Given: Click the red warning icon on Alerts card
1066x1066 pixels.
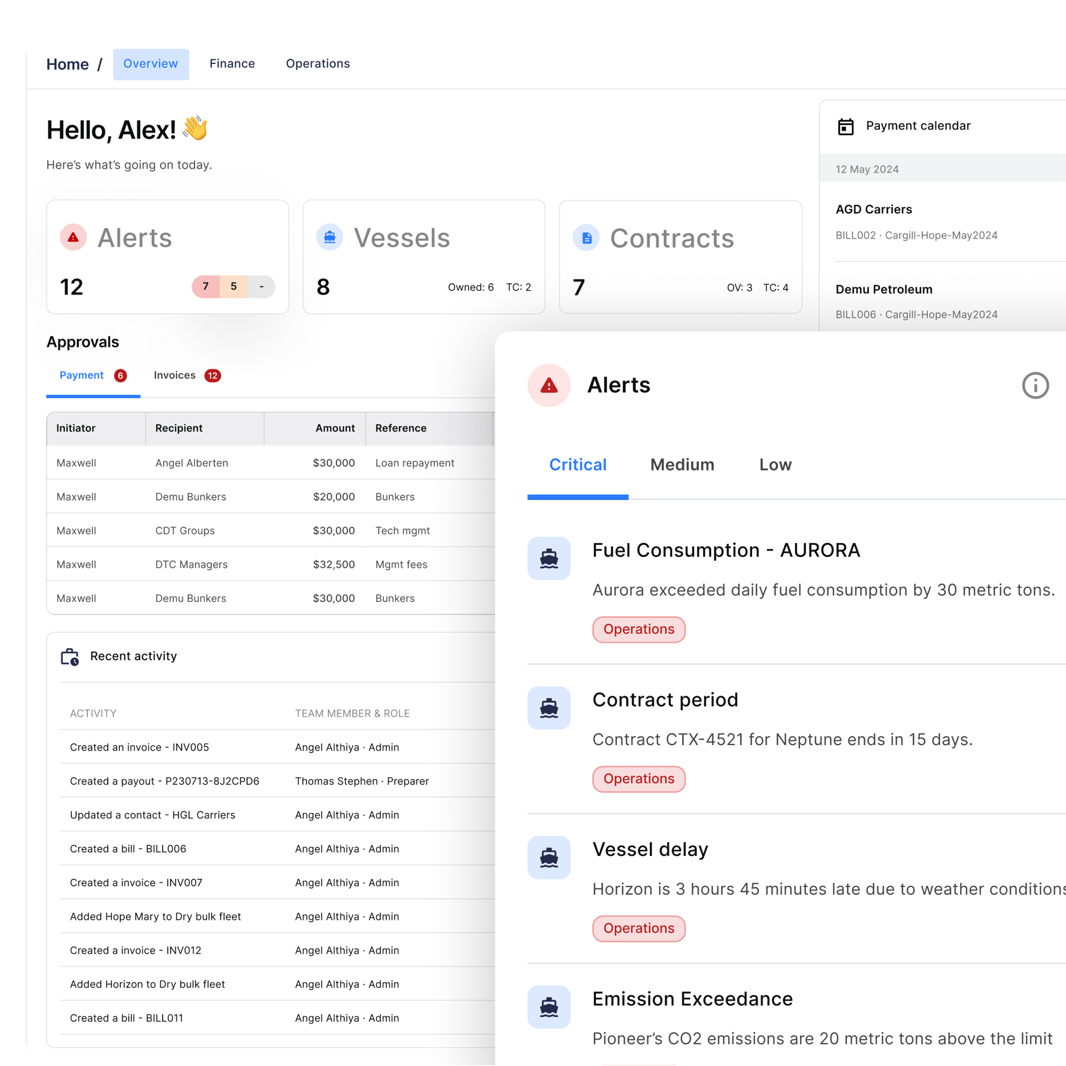Looking at the screenshot, I should point(73,238).
